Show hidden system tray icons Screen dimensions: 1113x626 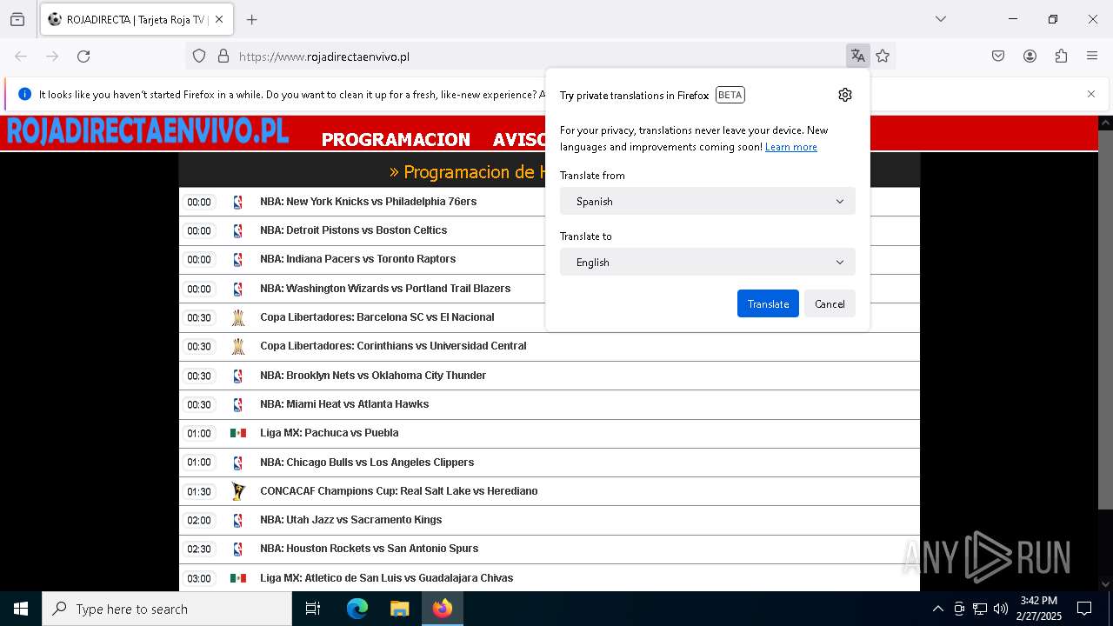[937, 609]
